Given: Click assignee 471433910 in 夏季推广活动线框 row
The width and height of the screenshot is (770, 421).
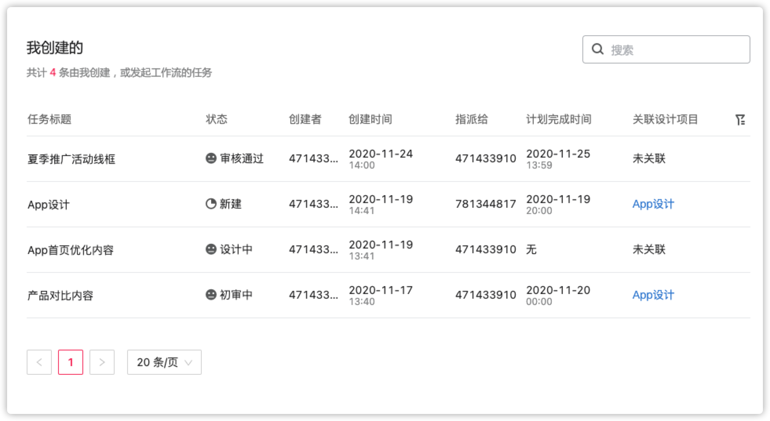Looking at the screenshot, I should point(485,158).
